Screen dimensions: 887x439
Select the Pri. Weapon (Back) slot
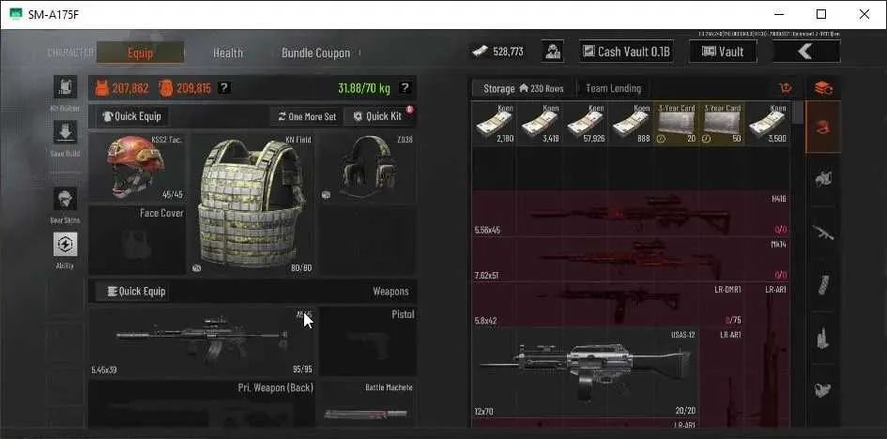(x=202, y=404)
